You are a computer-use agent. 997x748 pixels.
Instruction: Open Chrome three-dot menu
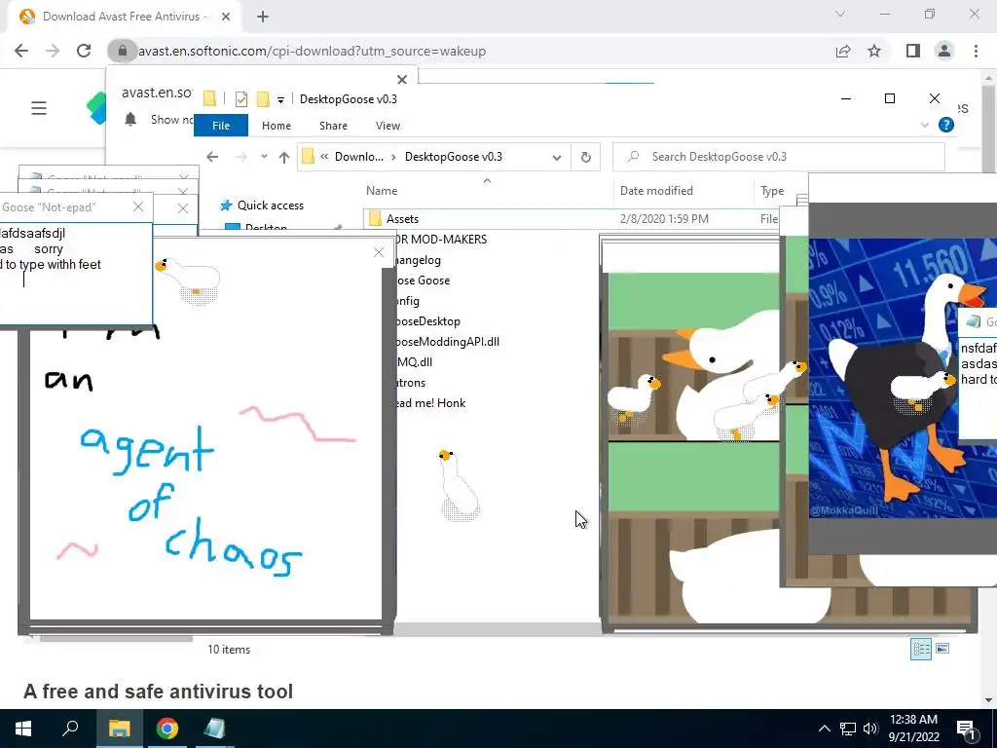point(976,51)
